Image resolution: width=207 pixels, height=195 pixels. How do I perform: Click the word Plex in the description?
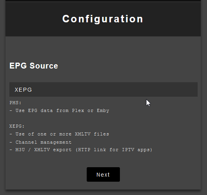[x=78, y=110]
